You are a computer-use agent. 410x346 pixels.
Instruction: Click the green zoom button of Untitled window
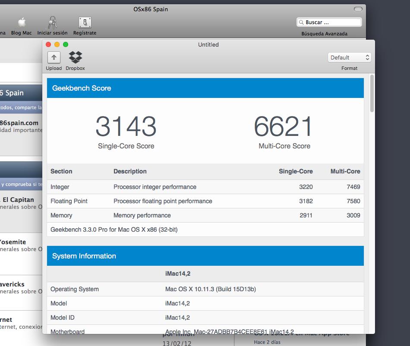pyautogui.click(x=66, y=44)
